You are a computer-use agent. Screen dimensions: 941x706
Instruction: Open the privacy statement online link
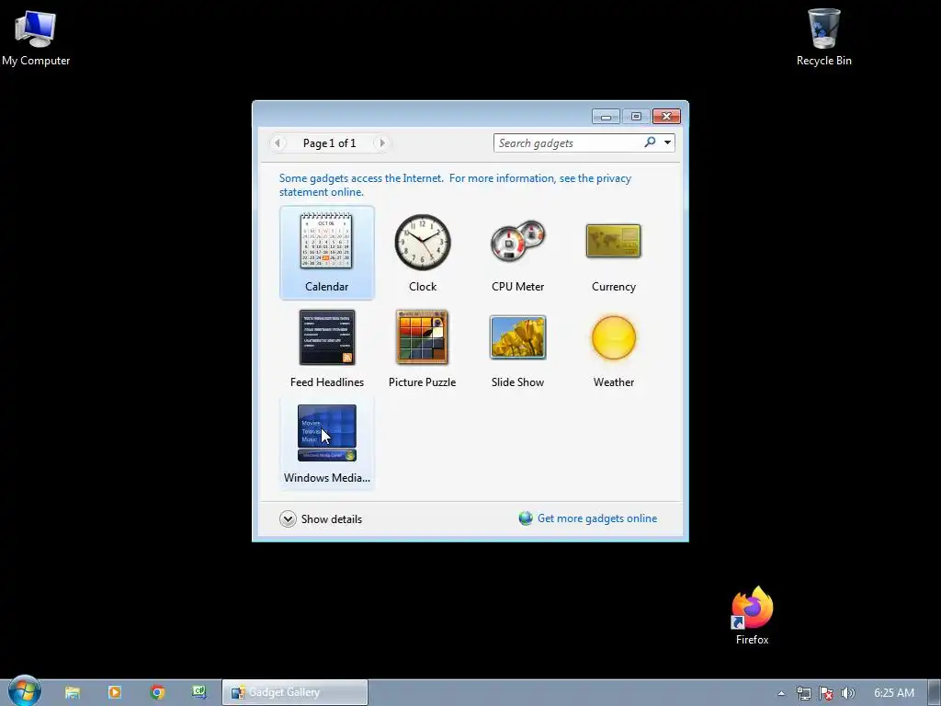click(x=455, y=185)
